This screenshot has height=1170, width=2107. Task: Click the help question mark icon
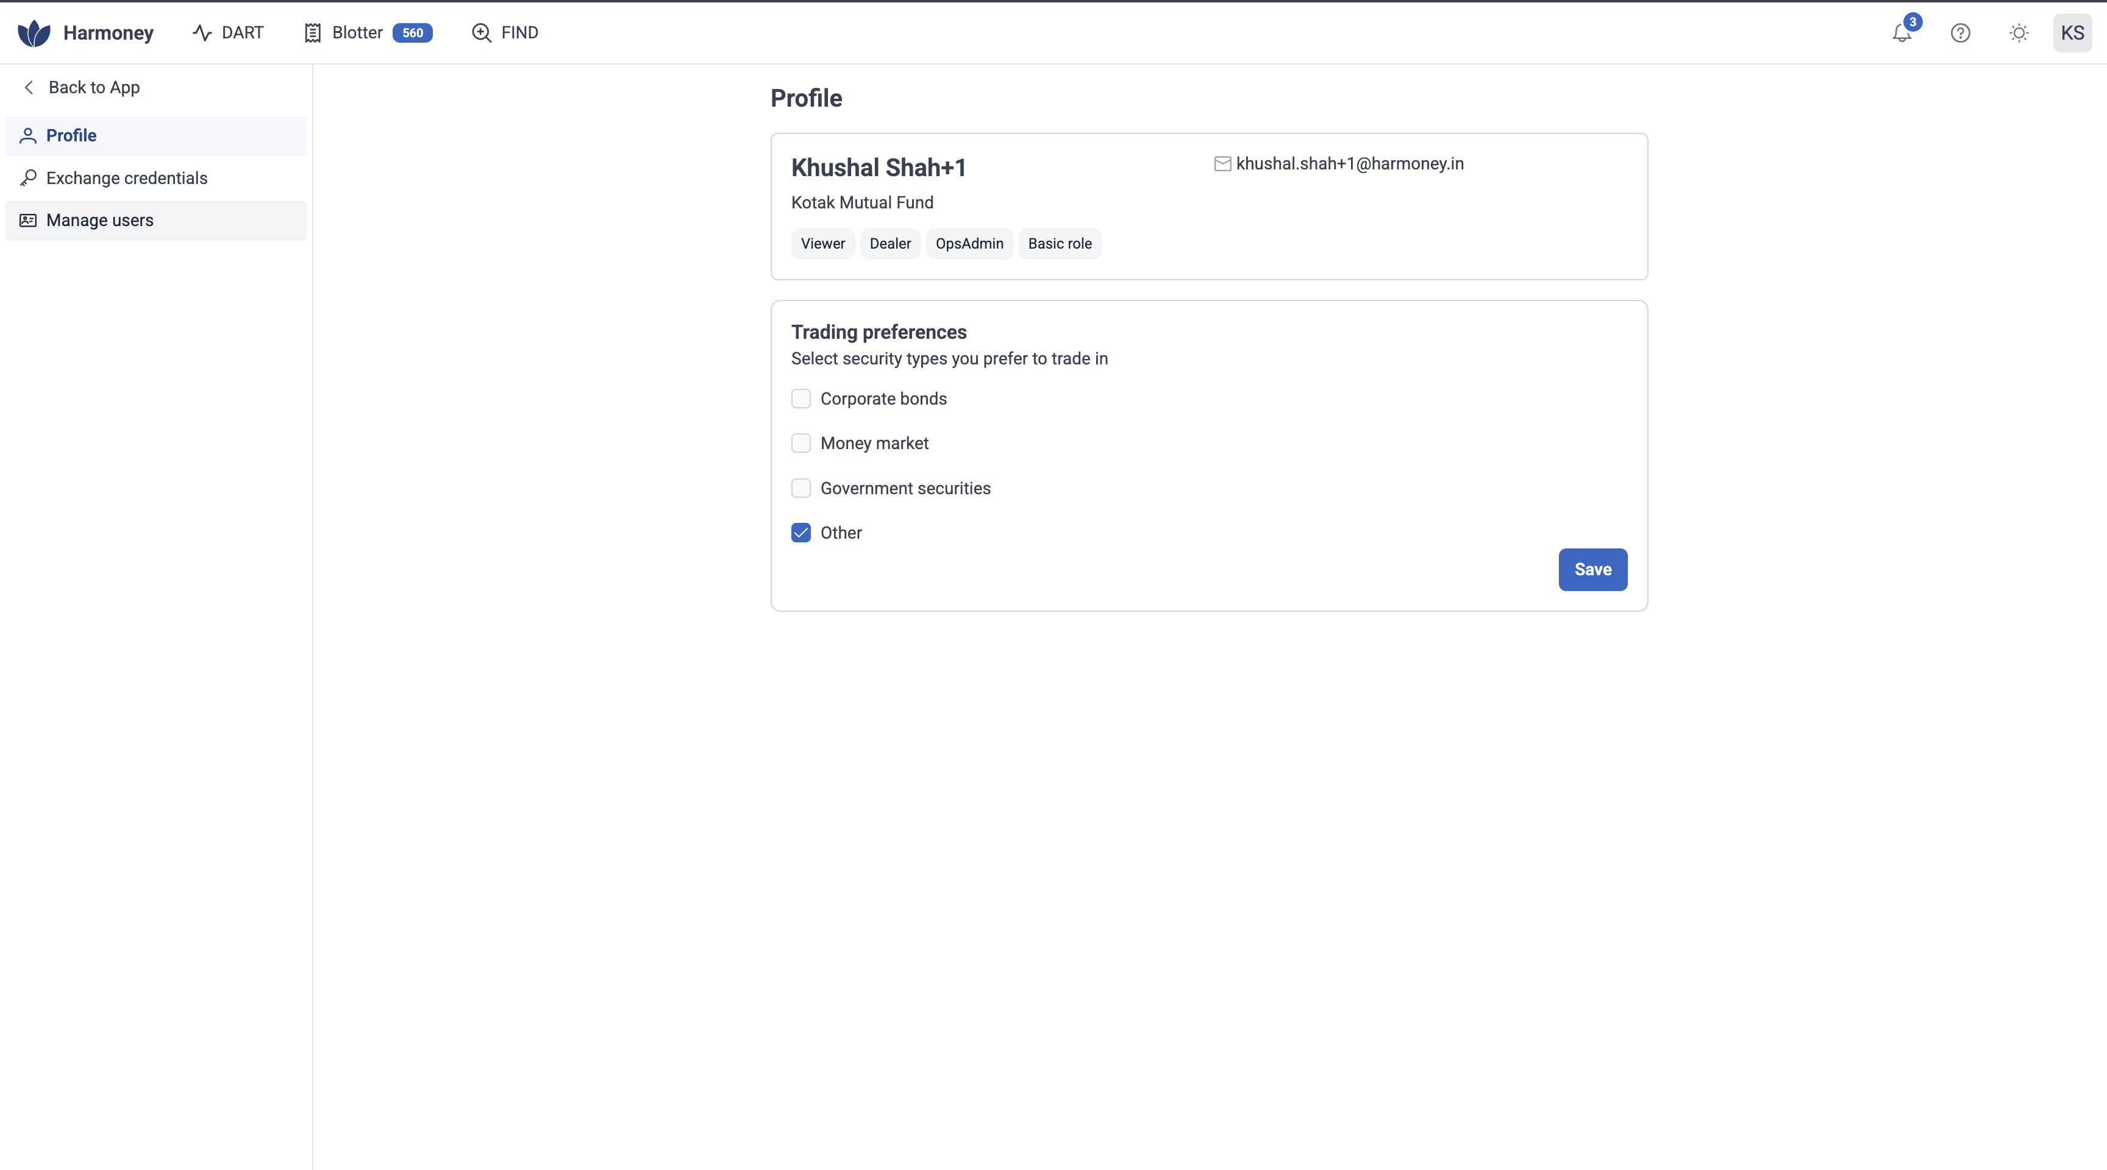coord(1960,33)
